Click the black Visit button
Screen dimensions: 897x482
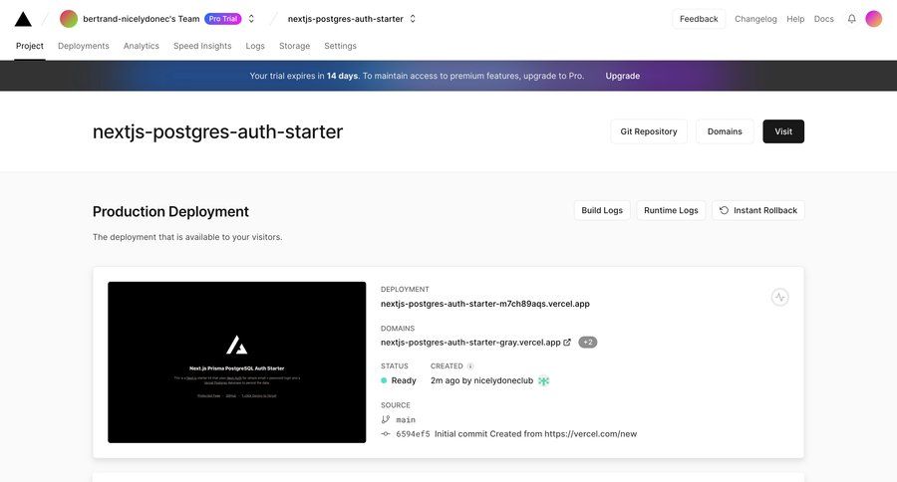click(783, 131)
